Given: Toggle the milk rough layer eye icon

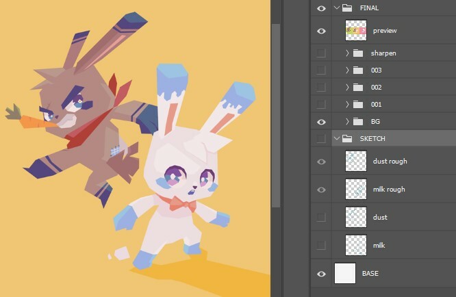Looking at the screenshot, I should (321, 190).
